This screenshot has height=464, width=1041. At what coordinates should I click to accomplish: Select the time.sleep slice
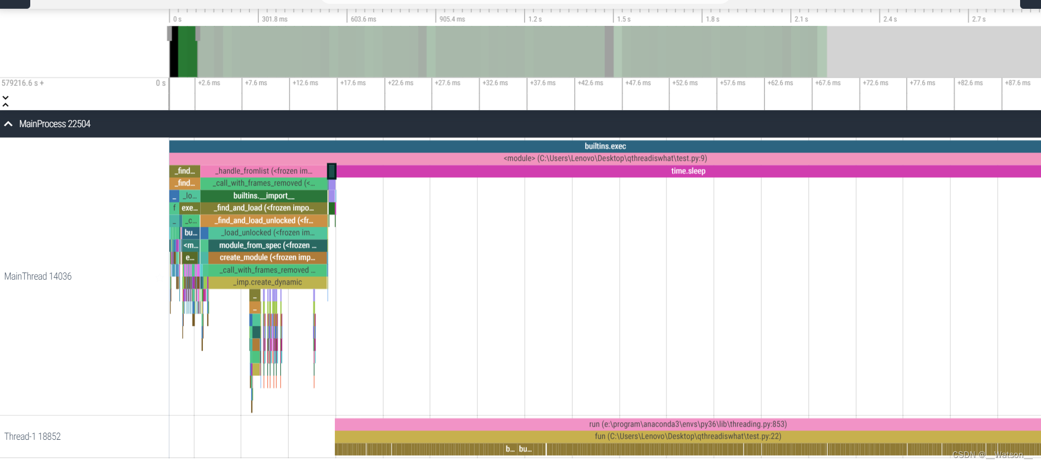(x=688, y=171)
